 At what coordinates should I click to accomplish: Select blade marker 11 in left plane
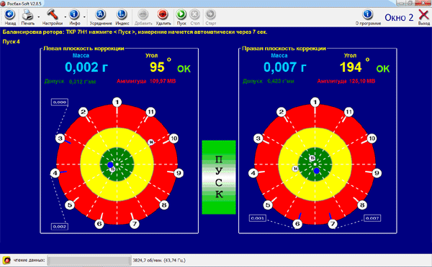[150, 112]
